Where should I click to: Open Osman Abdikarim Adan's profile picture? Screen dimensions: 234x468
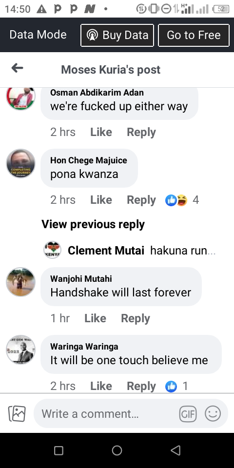21,97
